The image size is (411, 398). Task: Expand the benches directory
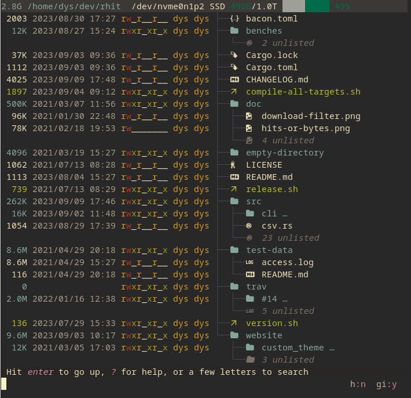coord(264,31)
